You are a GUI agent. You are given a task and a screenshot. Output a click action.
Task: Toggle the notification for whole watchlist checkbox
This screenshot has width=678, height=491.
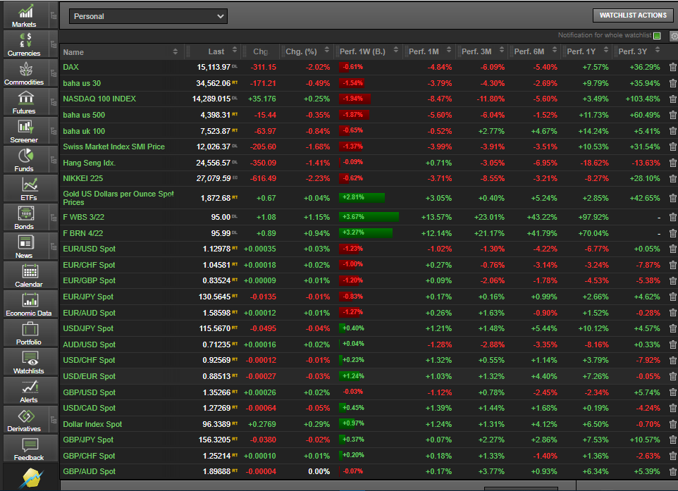tap(657, 36)
